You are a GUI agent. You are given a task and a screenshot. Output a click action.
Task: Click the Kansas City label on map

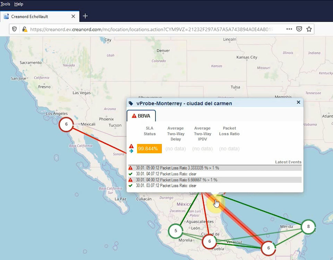click(x=247, y=57)
